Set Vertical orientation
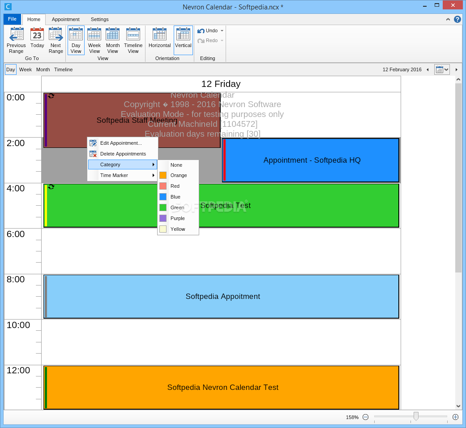Screen dimensions: 466x428 pos(183,40)
